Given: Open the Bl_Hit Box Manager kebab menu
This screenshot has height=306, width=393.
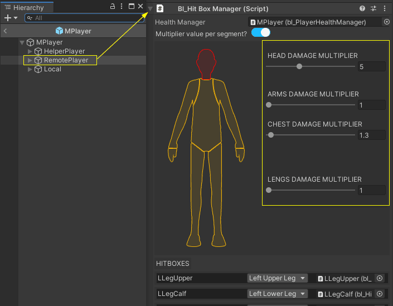Looking at the screenshot, I should tap(385, 9).
